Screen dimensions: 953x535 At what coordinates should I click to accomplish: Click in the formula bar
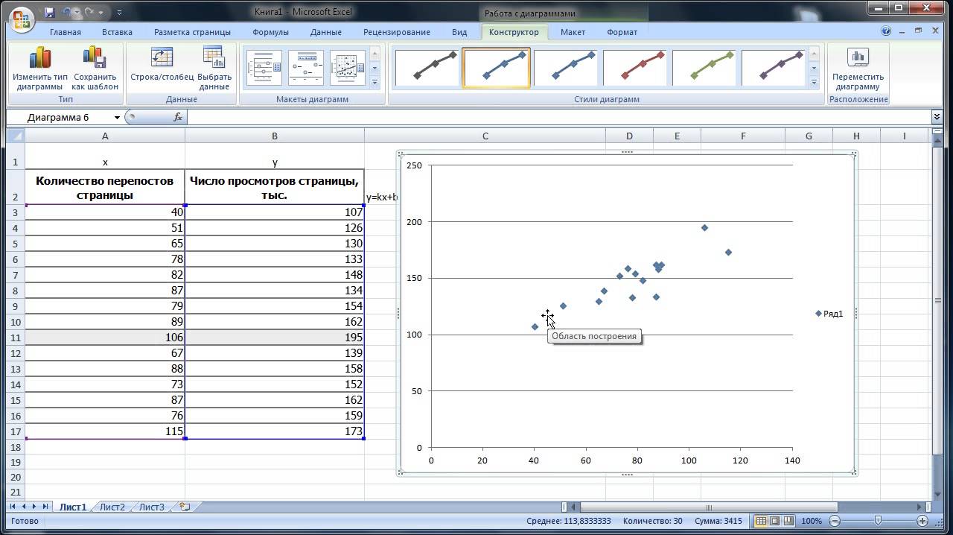coord(558,117)
